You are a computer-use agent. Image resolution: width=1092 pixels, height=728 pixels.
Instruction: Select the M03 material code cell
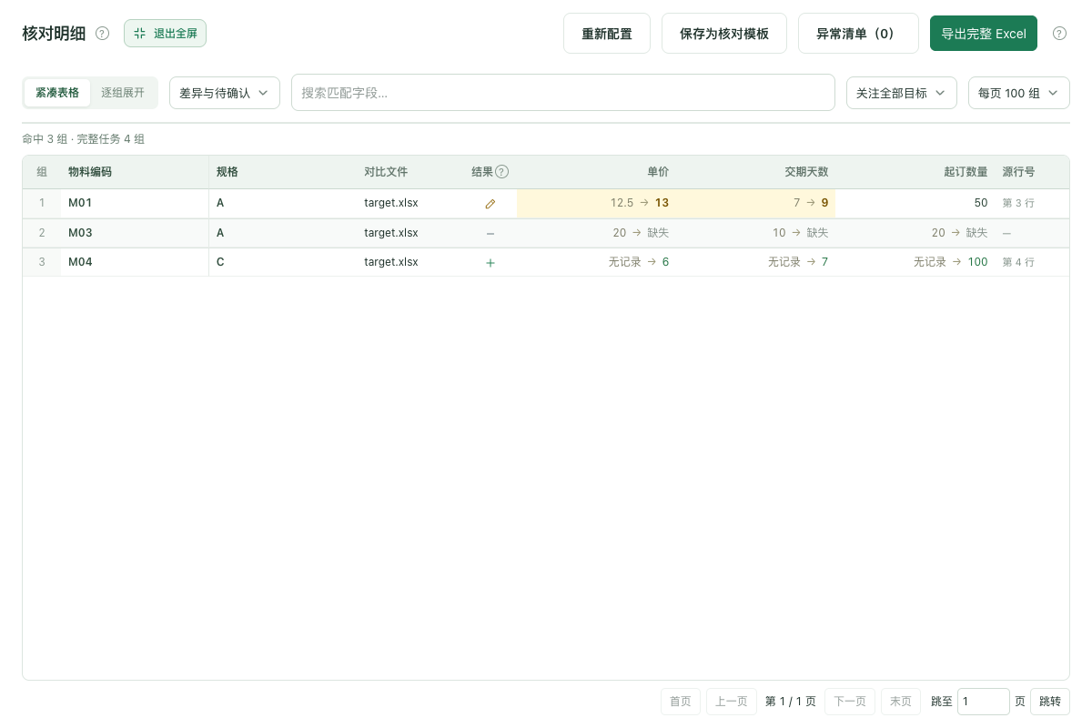click(135, 233)
